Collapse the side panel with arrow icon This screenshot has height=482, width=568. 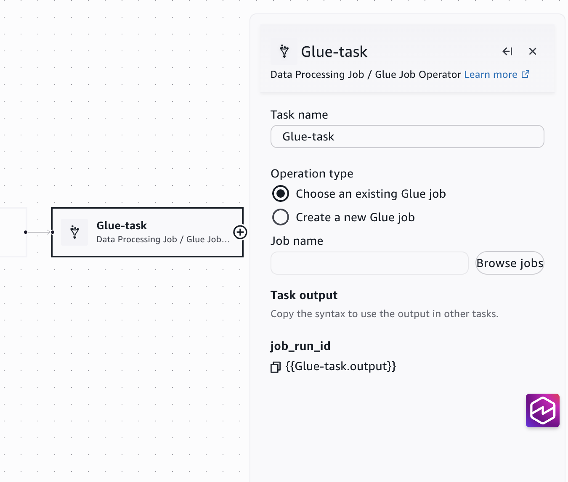coord(507,51)
